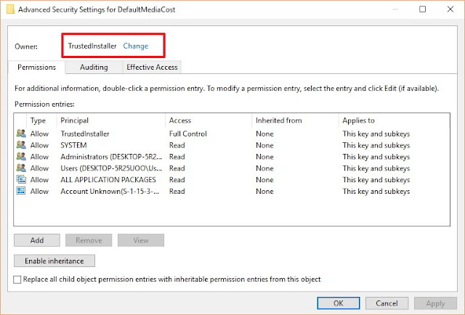The image size is (465, 315).
Task: Click the TrustedInstaller user group icon
Action: click(20, 134)
